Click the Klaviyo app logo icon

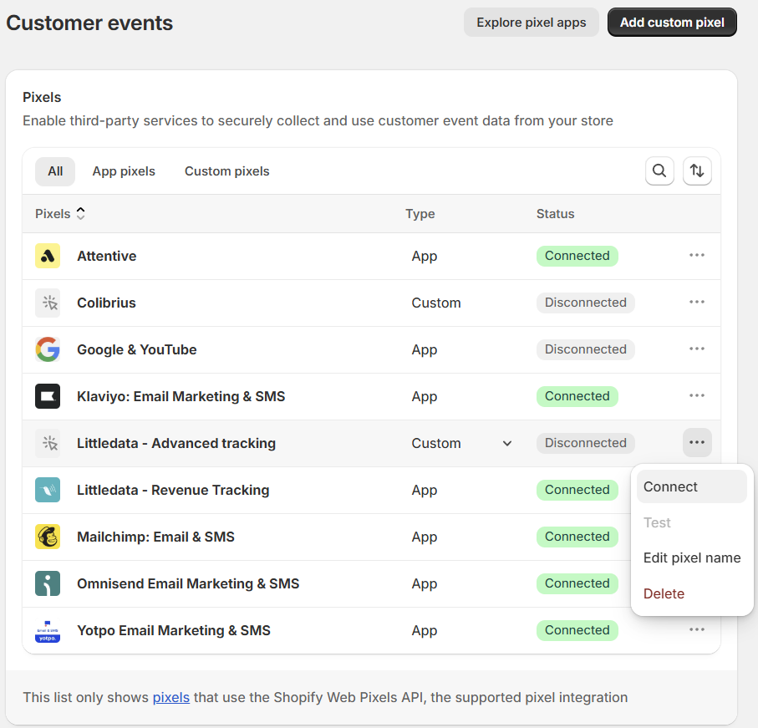(48, 396)
